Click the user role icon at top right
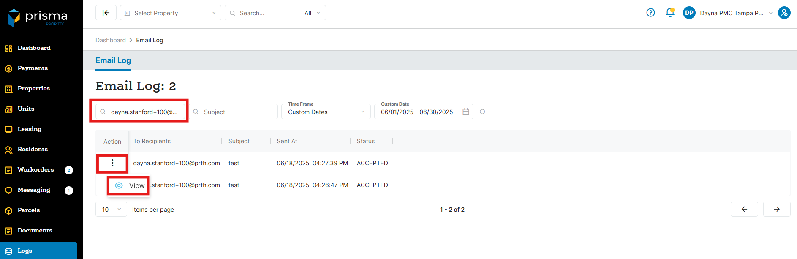Image resolution: width=797 pixels, height=259 pixels. (x=784, y=13)
